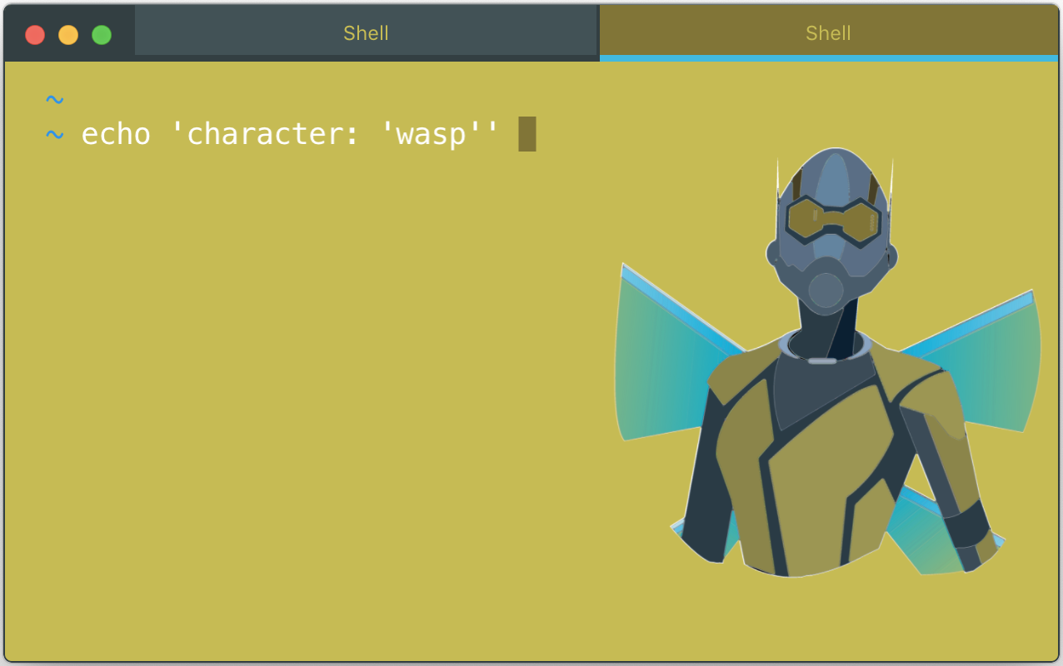Click the 'character: text in the command

[264, 134]
